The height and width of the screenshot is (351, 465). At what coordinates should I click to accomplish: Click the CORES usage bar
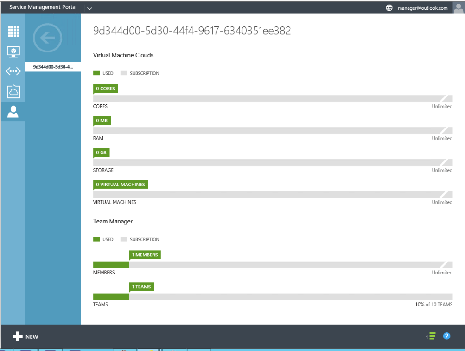[x=273, y=98]
